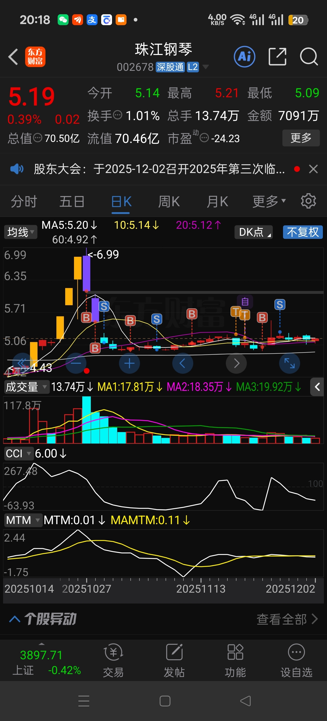This screenshot has height=721, width=327.
Task: Open the Ai assistant icon
Action: click(x=244, y=57)
